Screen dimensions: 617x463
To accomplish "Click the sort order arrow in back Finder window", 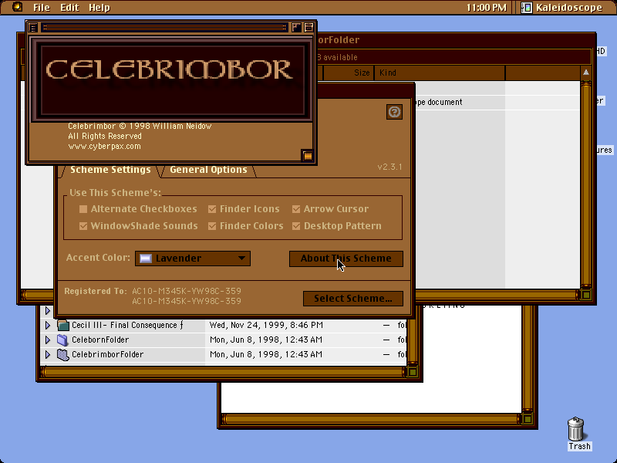I will pyautogui.click(x=586, y=73).
